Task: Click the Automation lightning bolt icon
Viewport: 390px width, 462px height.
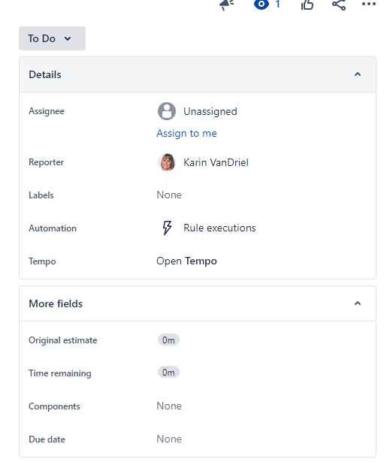Action: tap(167, 228)
